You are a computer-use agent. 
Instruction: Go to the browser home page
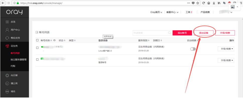209,3
